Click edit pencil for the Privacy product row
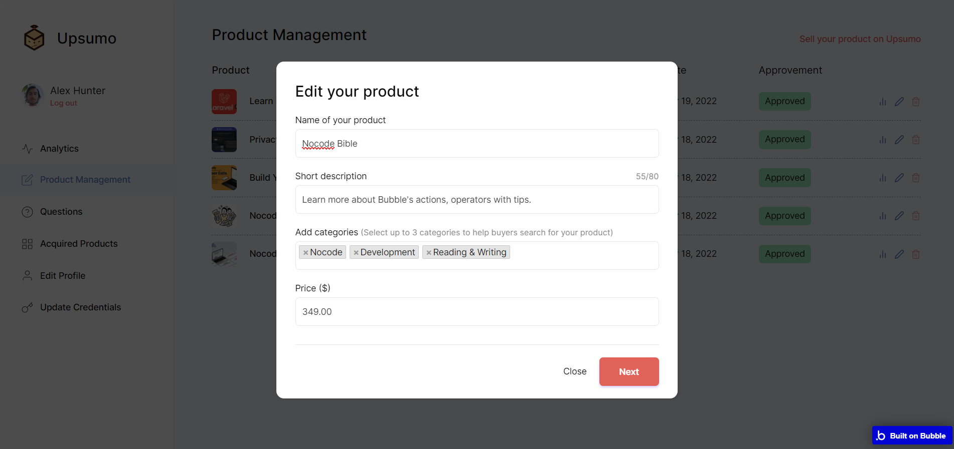The width and height of the screenshot is (954, 449). [899, 140]
